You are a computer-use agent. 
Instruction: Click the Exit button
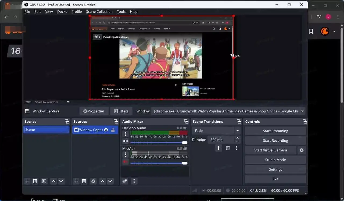point(275,179)
